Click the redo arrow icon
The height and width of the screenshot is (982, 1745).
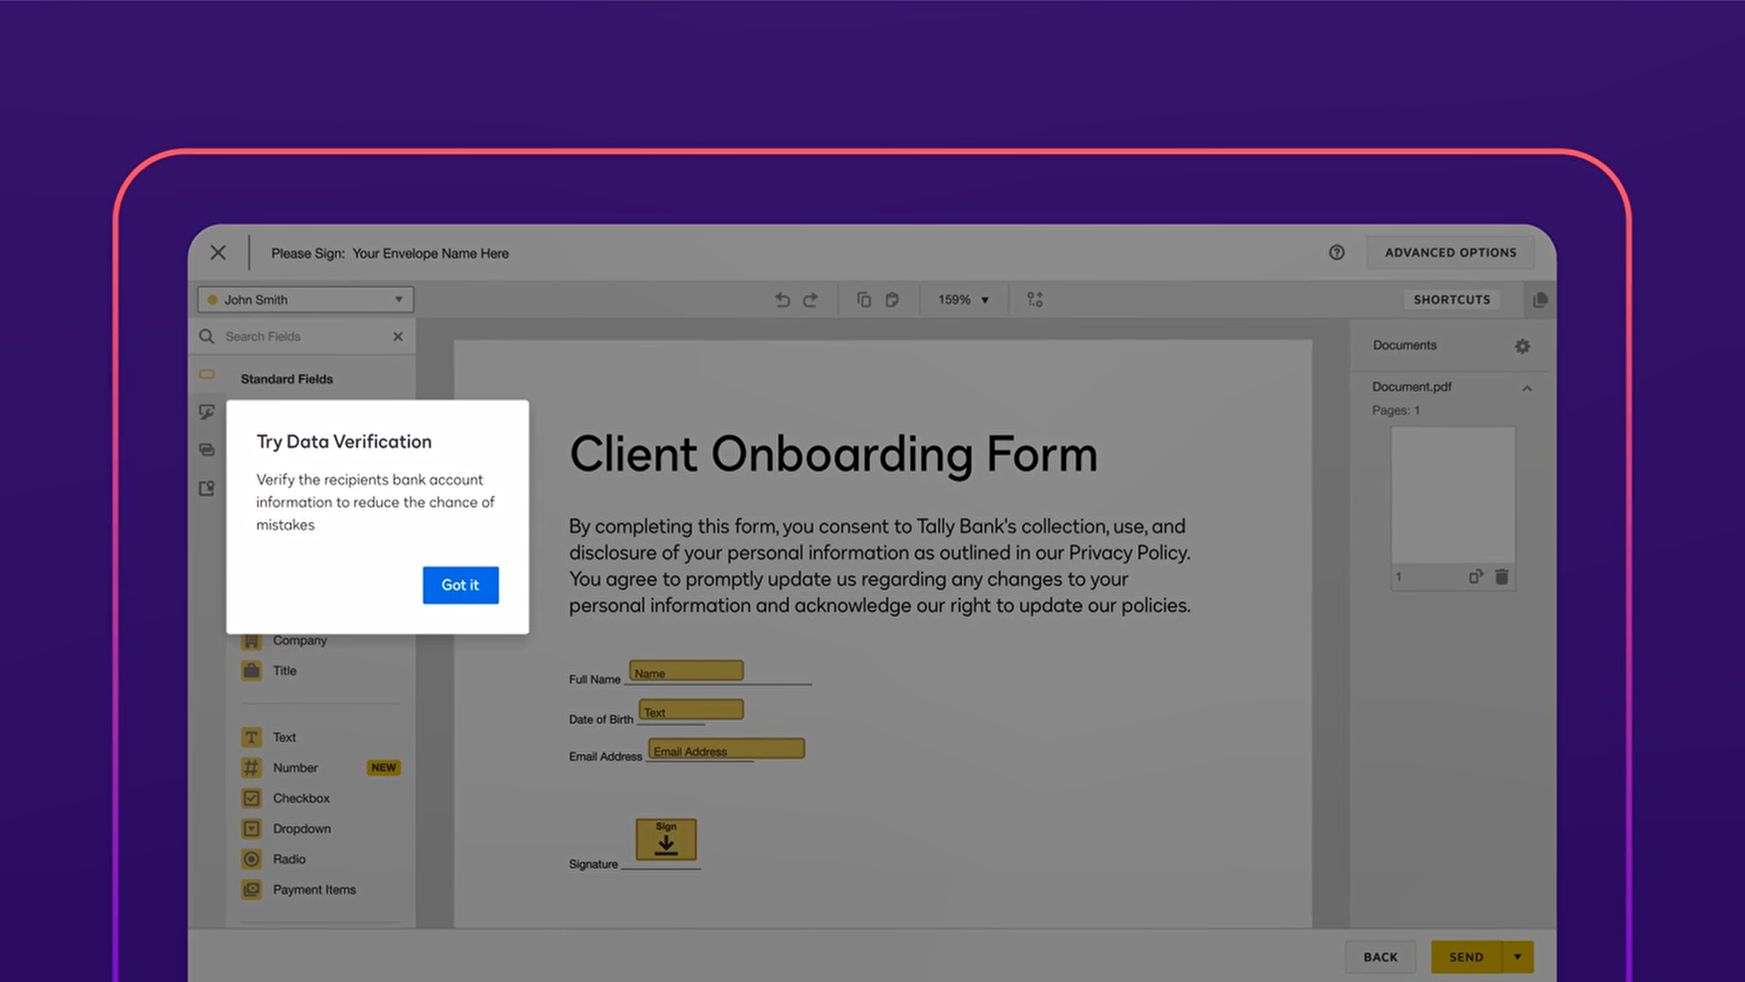[811, 300]
